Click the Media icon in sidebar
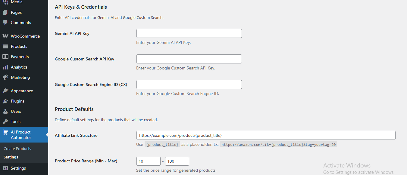This screenshot has width=407, height=175. [x=5, y=2]
